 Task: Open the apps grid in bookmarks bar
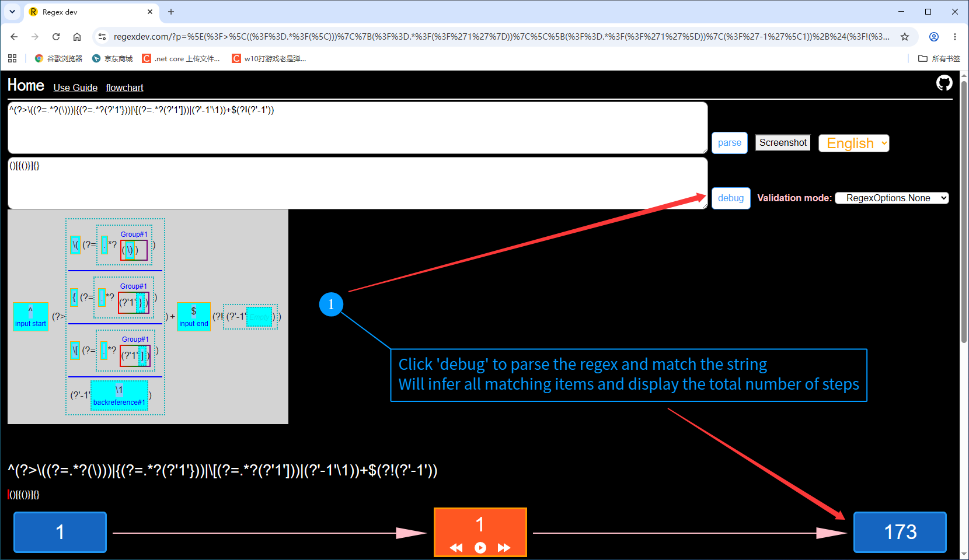[x=12, y=58]
